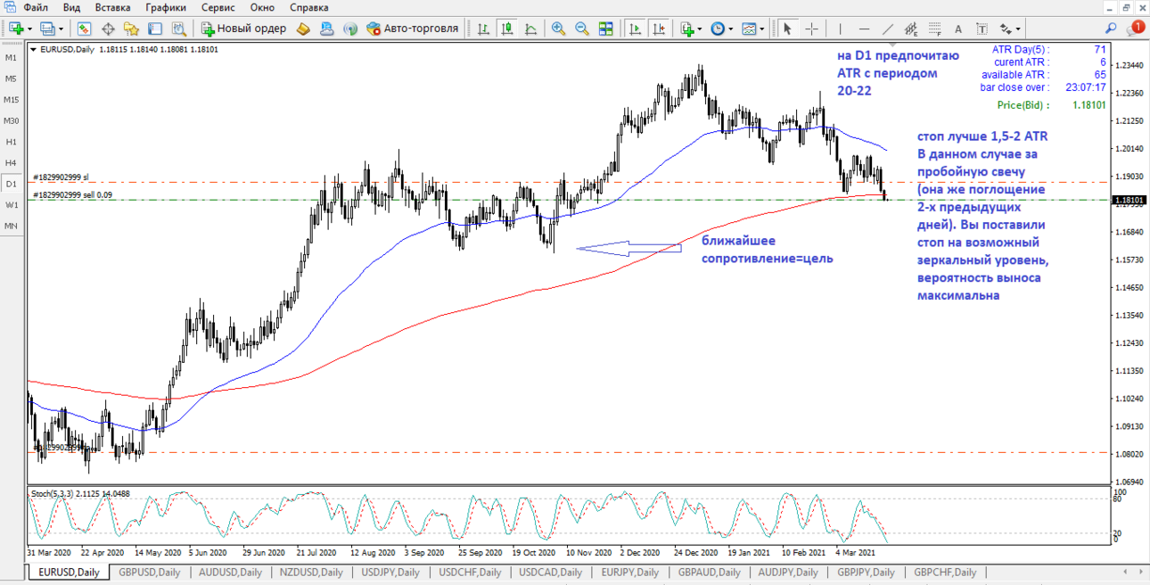Open the Indicators dropdown arrow
The image size is (1150, 585).
(700, 29)
